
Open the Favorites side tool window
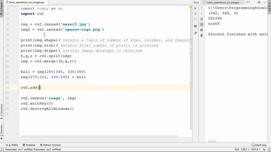tap(2, 132)
